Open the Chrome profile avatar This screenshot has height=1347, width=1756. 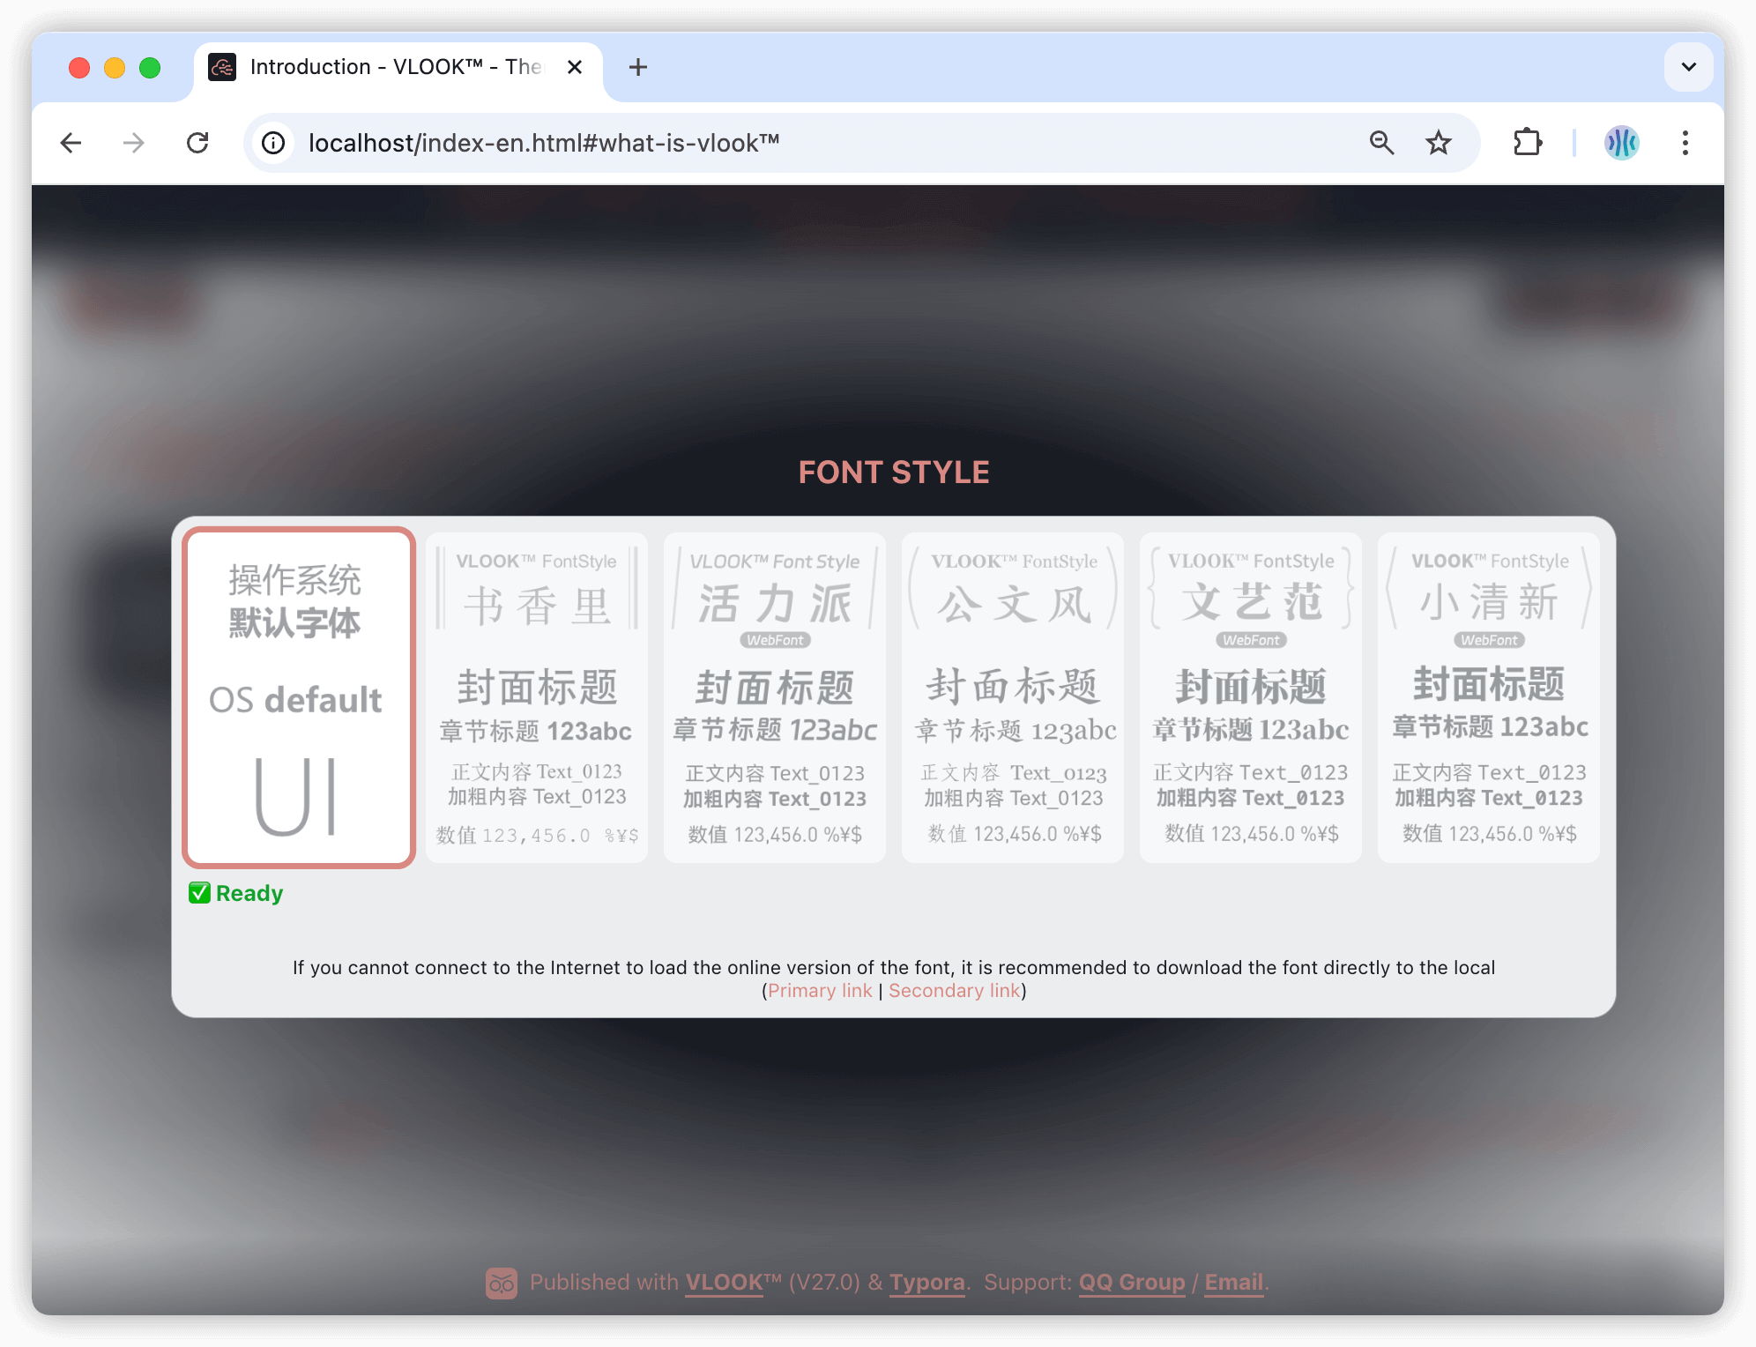point(1621,143)
